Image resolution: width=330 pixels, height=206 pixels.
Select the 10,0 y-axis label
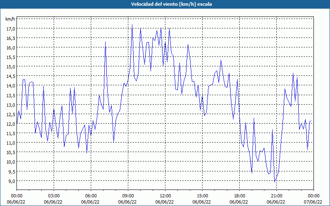tap(11, 162)
